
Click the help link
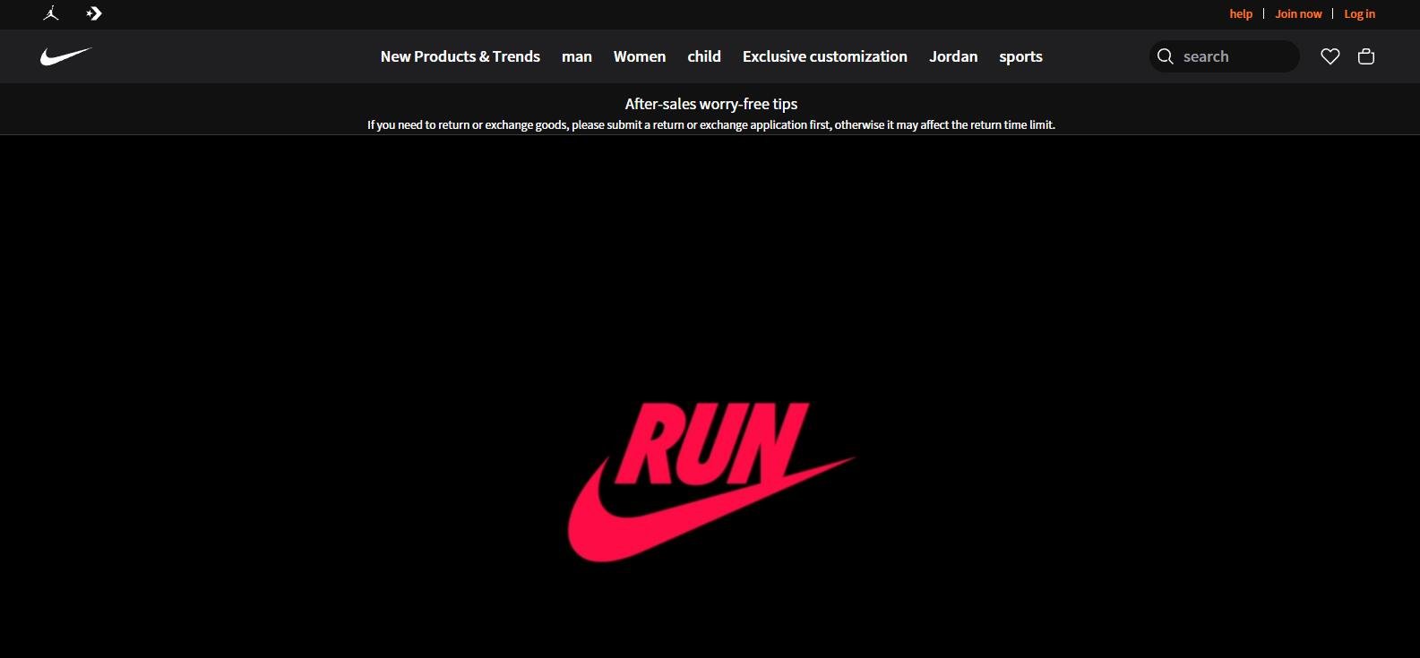click(1241, 13)
